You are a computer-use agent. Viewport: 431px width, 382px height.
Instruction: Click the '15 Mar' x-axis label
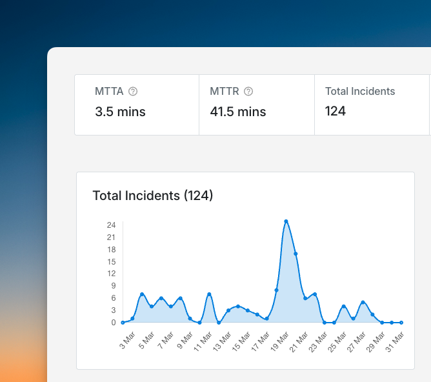(x=241, y=341)
